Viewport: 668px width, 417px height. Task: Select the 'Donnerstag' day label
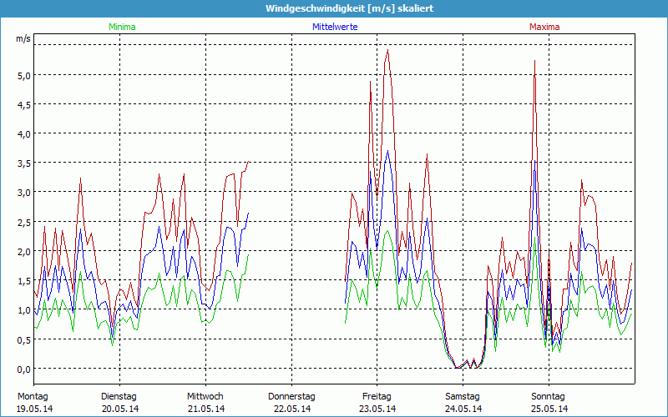point(291,396)
